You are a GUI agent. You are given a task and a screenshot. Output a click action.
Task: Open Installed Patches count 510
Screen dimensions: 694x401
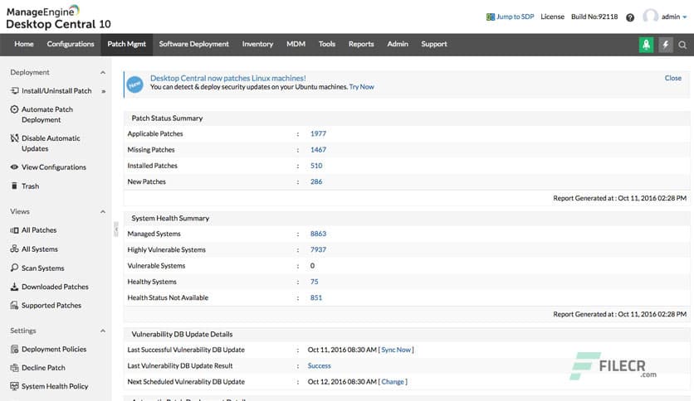coord(316,166)
